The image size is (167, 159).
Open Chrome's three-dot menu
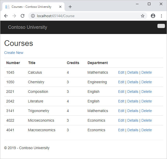pos(161,16)
